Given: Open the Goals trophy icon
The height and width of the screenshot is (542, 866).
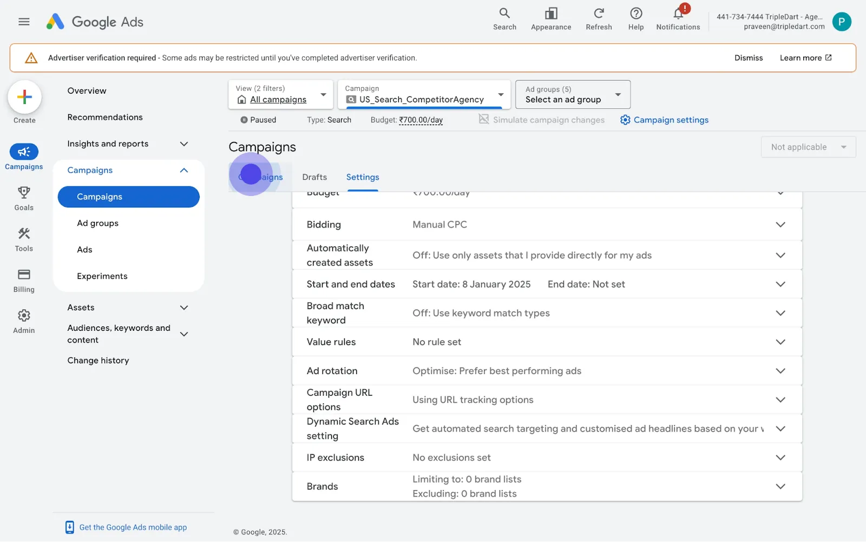Looking at the screenshot, I should tap(24, 192).
